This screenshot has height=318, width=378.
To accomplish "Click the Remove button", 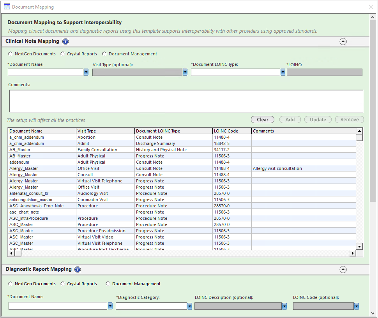I will click(350, 120).
